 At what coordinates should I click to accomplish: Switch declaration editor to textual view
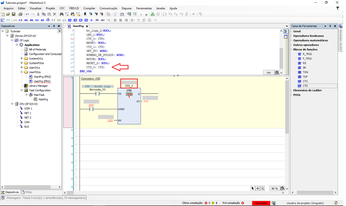click(286, 31)
